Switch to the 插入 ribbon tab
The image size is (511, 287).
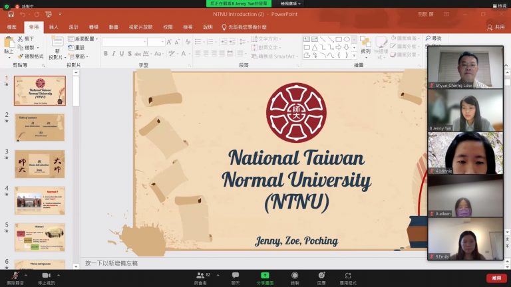(54, 27)
